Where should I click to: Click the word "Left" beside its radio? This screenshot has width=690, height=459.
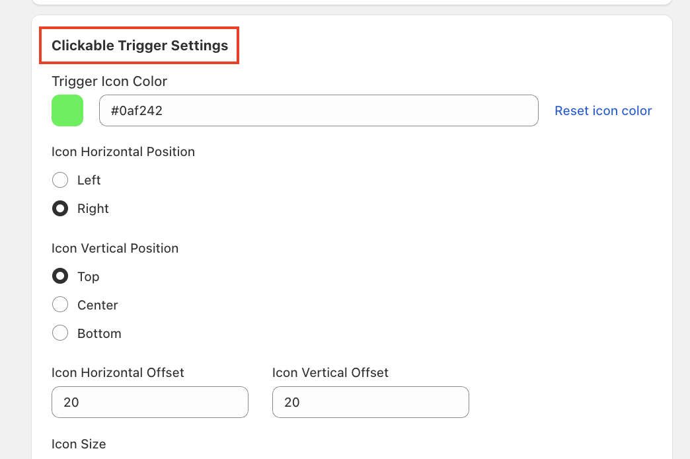[89, 180]
